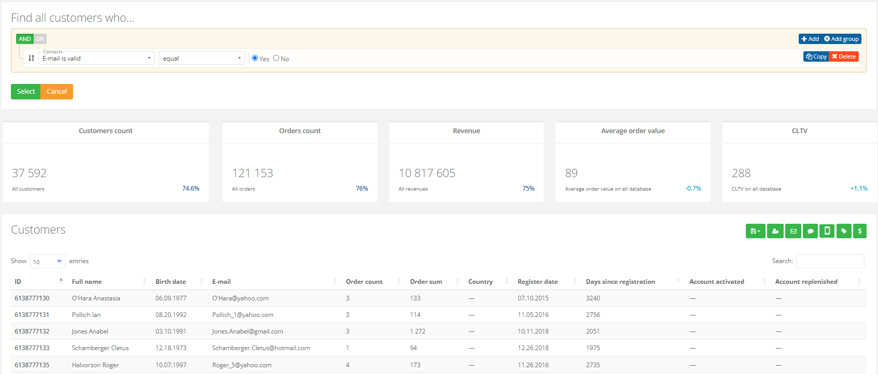Screen dimensions: 878x375
Task: Click the Orders count card header
Action: coord(300,131)
